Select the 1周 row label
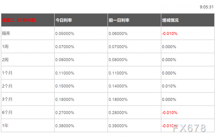Viewport: 216px width, 140px height. pyautogui.click(x=5, y=47)
